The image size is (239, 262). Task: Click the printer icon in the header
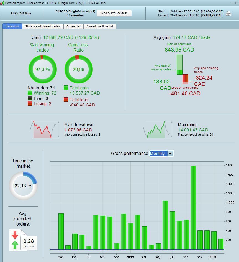228,14
